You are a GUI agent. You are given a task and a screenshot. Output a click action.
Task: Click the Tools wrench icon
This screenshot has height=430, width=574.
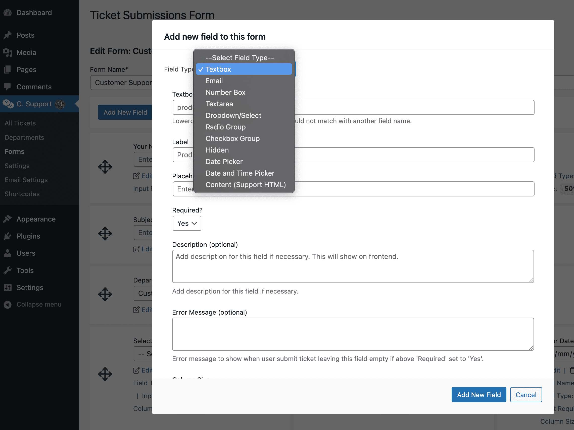tap(8, 270)
